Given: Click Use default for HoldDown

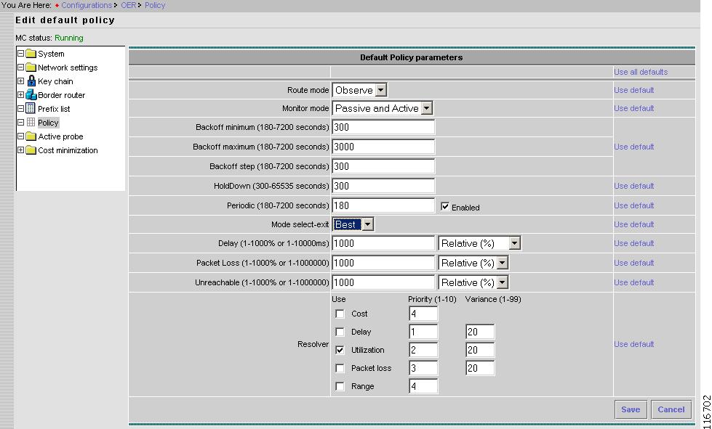Looking at the screenshot, I should 634,186.
